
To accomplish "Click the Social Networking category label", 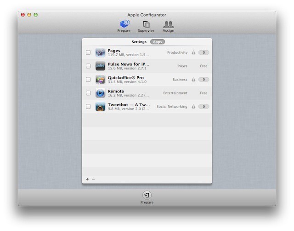I will (172, 107).
